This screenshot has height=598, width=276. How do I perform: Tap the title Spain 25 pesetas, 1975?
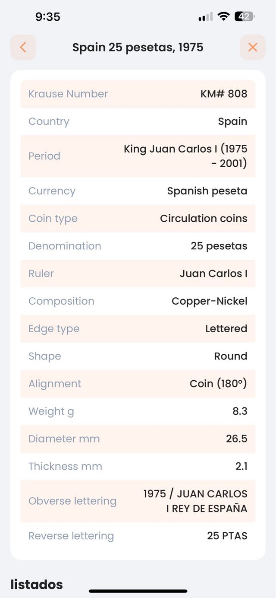[138, 47]
